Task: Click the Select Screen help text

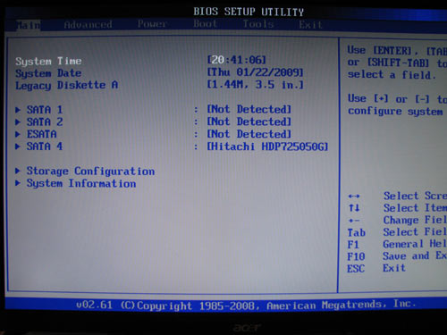Action: coord(415,196)
